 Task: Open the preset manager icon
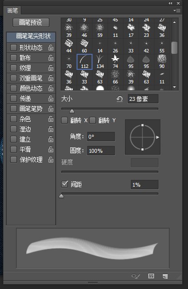tap(151, 276)
